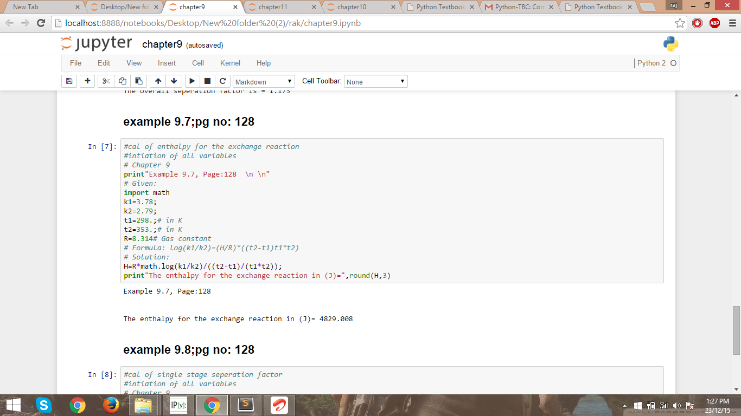
Task: Switch to the chapter11 browser tab
Action: [280, 7]
